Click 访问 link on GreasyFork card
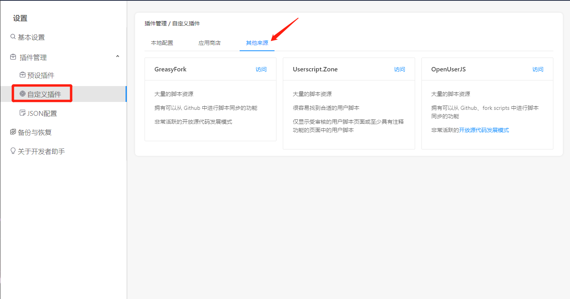The height and width of the screenshot is (299, 570). [261, 69]
